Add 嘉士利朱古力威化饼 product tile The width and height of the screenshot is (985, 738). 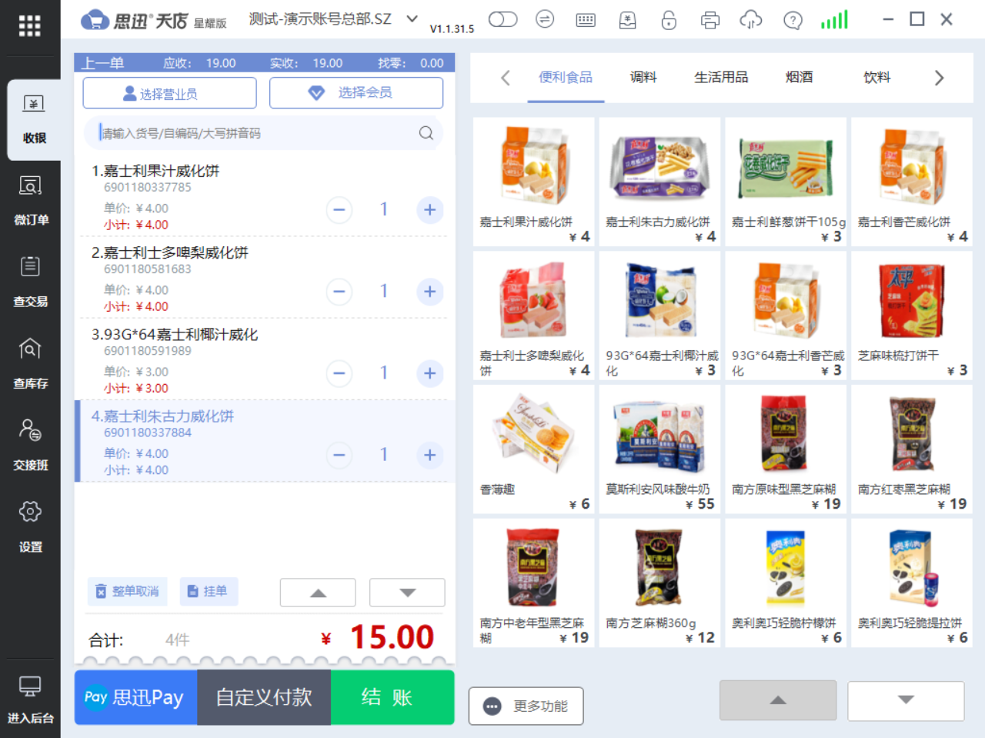click(x=660, y=182)
